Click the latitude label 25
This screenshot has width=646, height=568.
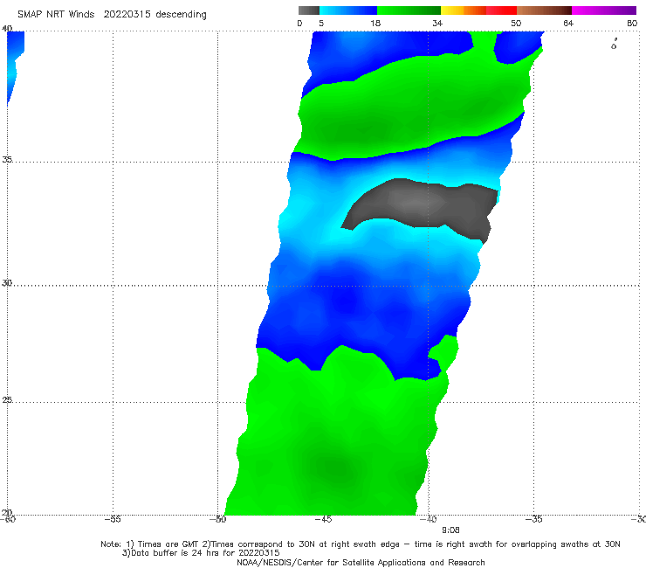pyautogui.click(x=7, y=399)
